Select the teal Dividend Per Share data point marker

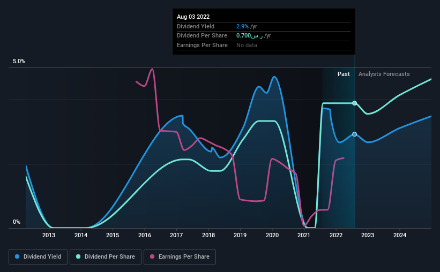[x=354, y=103]
